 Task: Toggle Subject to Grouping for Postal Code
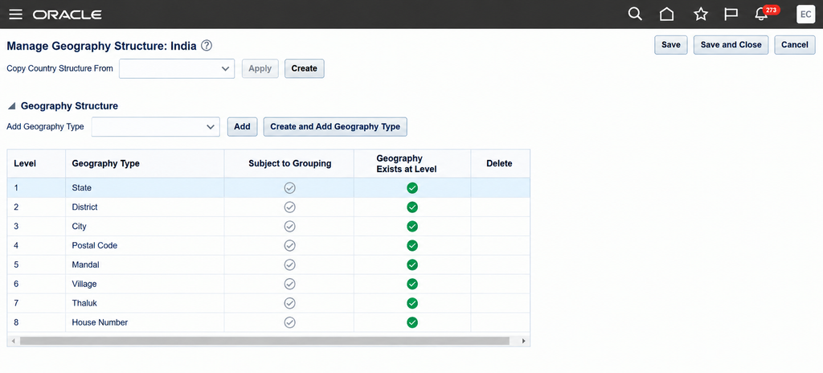[289, 245]
